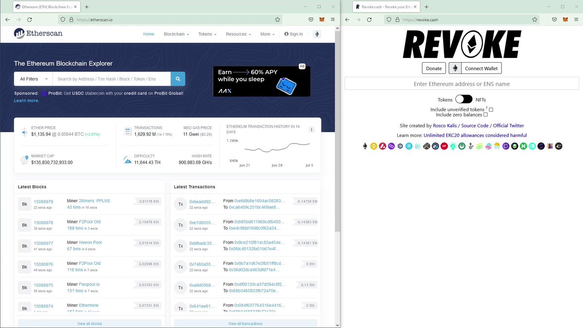The image size is (583, 328).
Task: Click the chart options three-dot icon
Action: click(x=311, y=130)
